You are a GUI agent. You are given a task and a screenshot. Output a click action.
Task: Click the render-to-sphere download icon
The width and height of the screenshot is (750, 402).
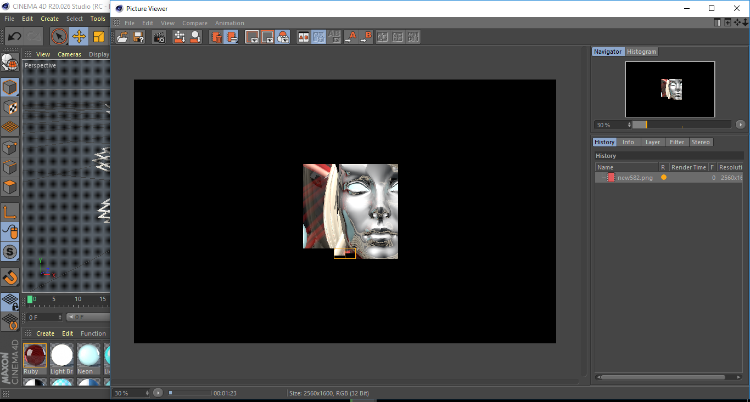click(195, 37)
